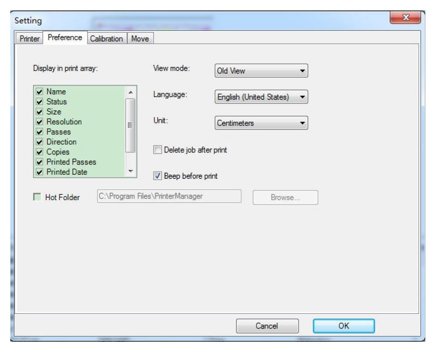This screenshot has height=350, width=438.
Task: Select the Move tab
Action: click(x=139, y=39)
